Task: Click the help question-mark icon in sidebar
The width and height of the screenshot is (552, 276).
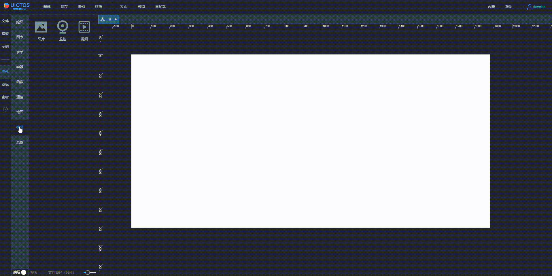Action: pos(5,109)
